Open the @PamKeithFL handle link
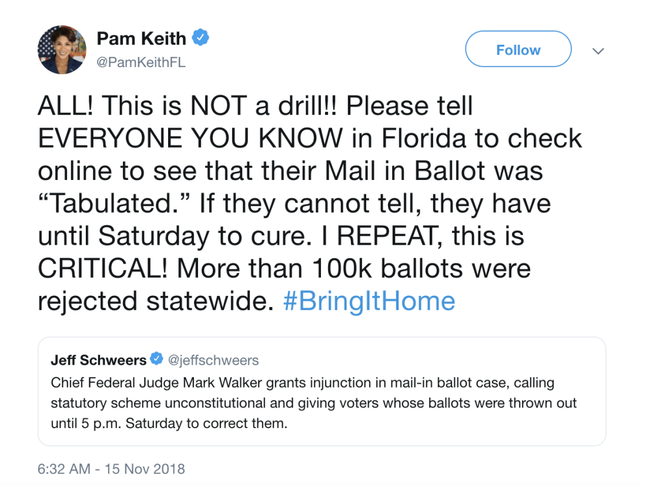The width and height of the screenshot is (646, 487). click(141, 62)
